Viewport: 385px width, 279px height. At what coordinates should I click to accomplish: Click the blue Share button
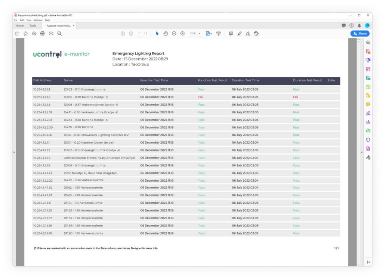(360, 34)
